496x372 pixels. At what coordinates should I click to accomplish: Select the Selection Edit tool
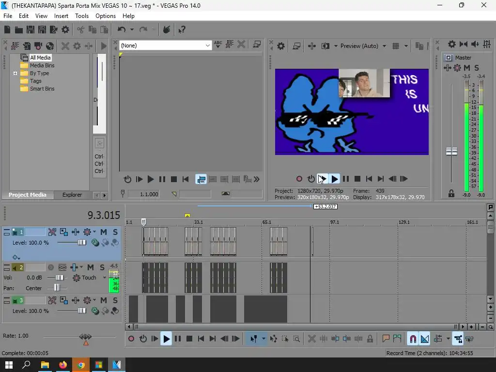click(x=285, y=339)
